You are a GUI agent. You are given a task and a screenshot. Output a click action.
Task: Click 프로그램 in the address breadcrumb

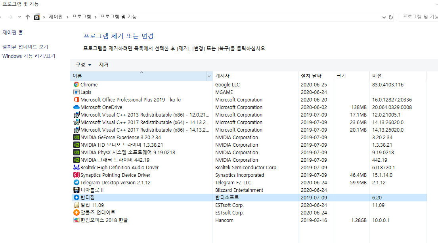82,17
